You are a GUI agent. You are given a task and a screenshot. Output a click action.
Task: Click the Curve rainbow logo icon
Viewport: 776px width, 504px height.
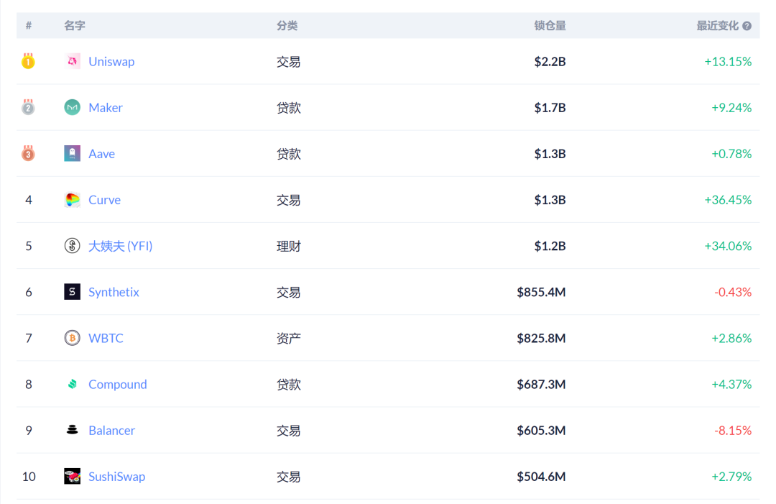click(73, 200)
